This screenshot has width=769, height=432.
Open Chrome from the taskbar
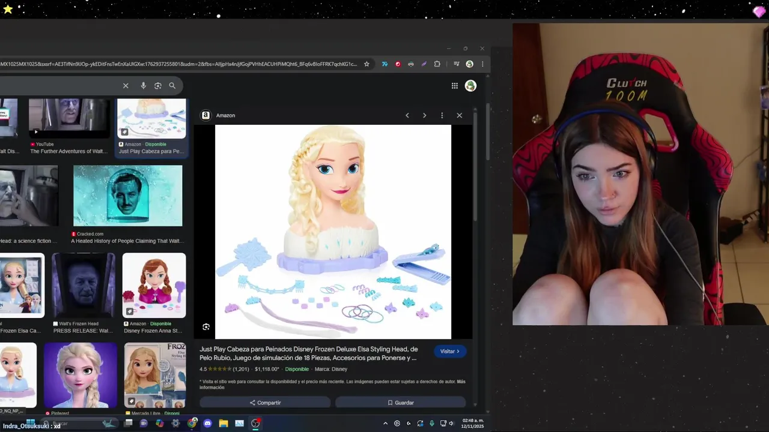pyautogui.click(x=192, y=423)
